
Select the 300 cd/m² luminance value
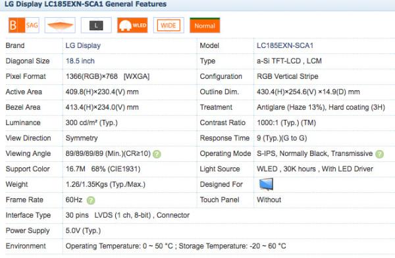(x=92, y=122)
